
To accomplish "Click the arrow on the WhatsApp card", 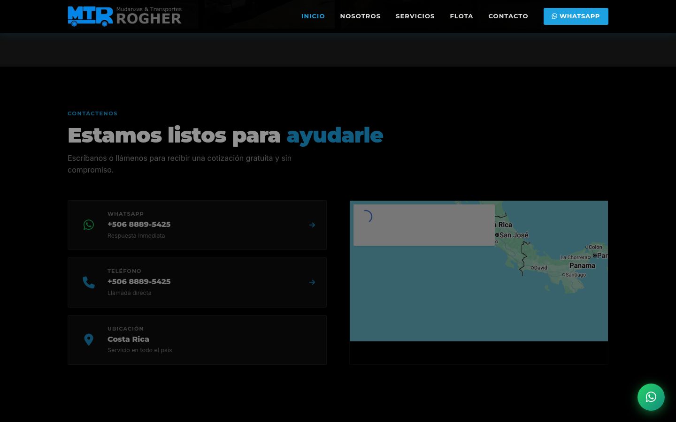I will [312, 225].
